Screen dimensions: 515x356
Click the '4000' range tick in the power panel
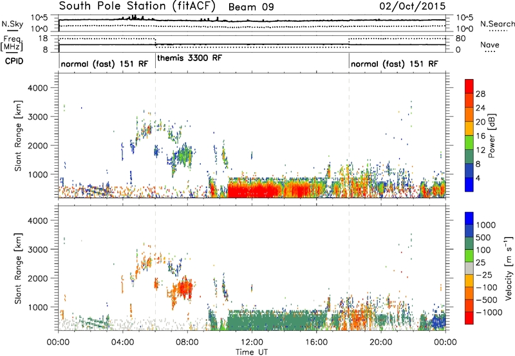37,88
